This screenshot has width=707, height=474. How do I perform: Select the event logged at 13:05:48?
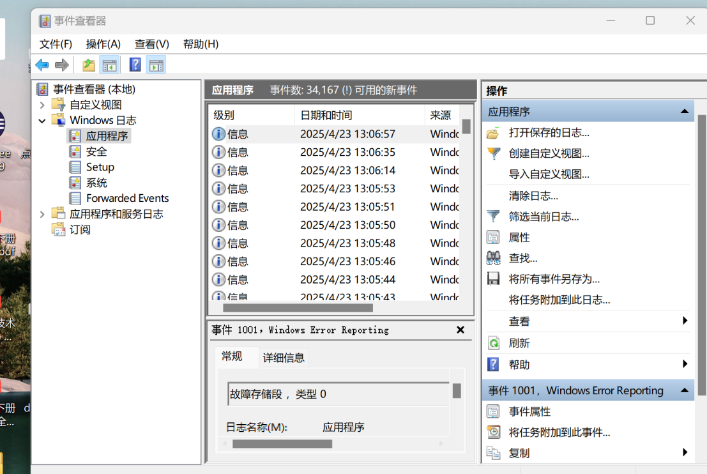point(335,243)
